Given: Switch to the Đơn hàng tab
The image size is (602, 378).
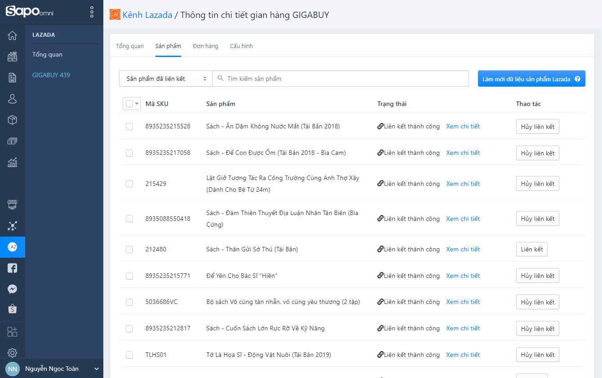Looking at the screenshot, I should (x=205, y=45).
